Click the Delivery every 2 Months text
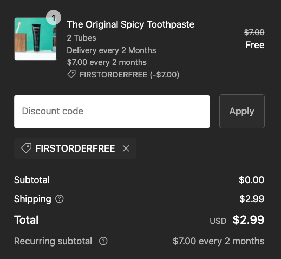This screenshot has height=259, width=281. coord(112,50)
